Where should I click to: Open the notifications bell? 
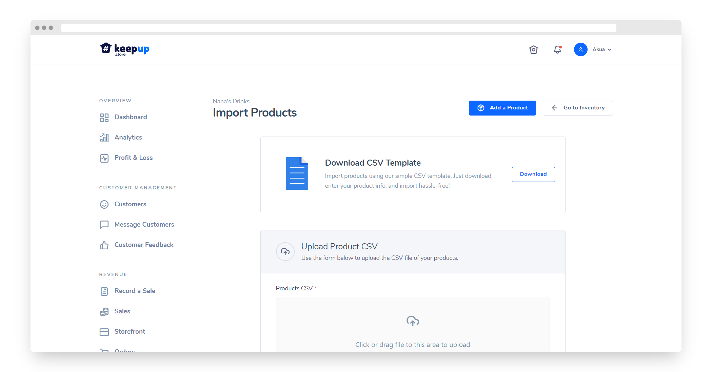click(557, 50)
